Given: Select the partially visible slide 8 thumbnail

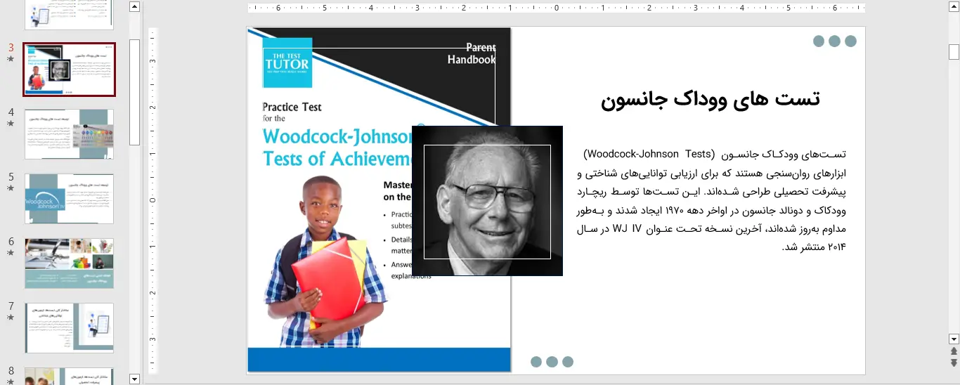Looking at the screenshot, I should 69,376.
